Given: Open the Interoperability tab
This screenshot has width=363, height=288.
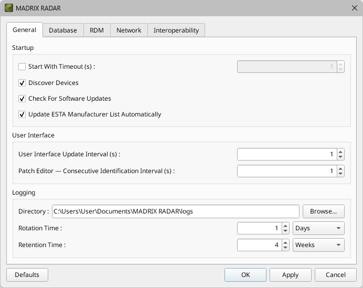Looking at the screenshot, I should tap(176, 30).
